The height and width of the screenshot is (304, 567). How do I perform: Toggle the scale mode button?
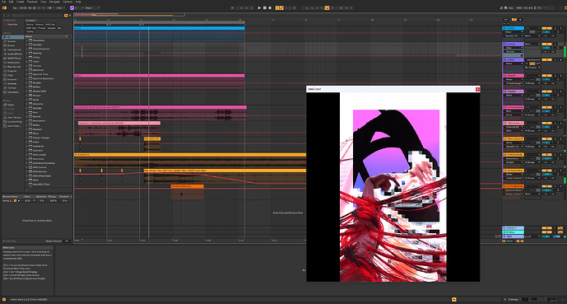72,7
